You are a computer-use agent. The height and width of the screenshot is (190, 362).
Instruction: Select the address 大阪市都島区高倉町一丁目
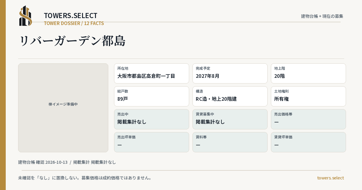[x=146, y=76]
